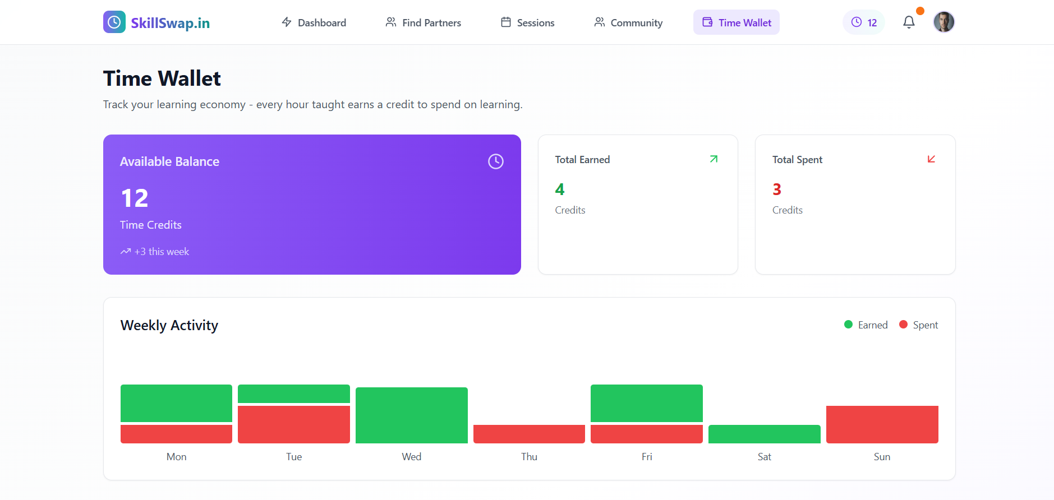This screenshot has height=500, width=1054.
Task: Click Friday's red spent bar
Action: [x=647, y=434]
